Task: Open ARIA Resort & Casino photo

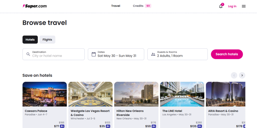Action: click(226, 94)
